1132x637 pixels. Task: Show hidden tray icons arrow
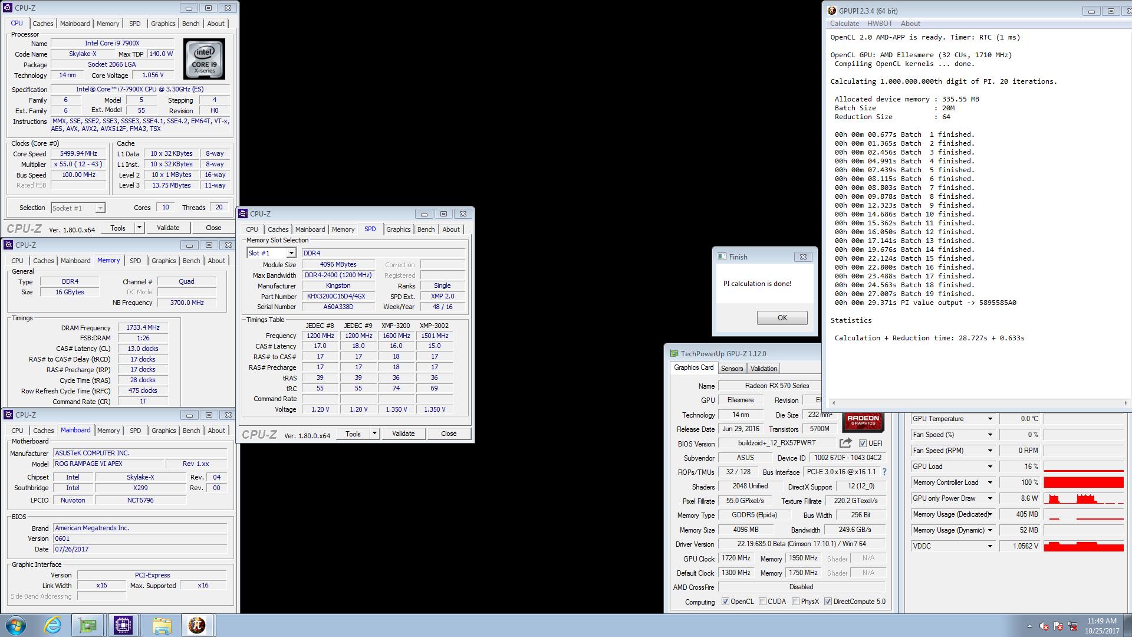point(1029,626)
